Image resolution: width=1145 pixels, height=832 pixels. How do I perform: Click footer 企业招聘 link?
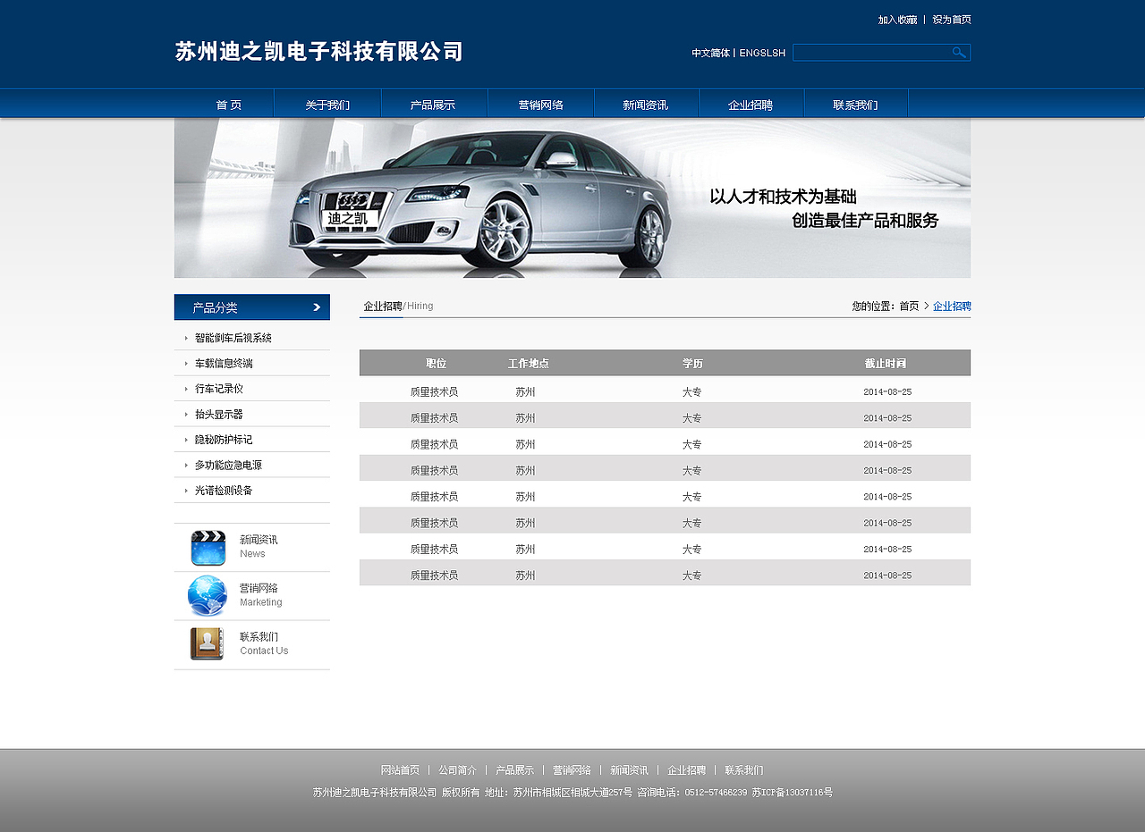point(686,769)
